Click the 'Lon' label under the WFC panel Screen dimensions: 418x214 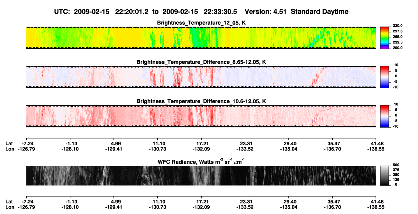click(x=10, y=207)
